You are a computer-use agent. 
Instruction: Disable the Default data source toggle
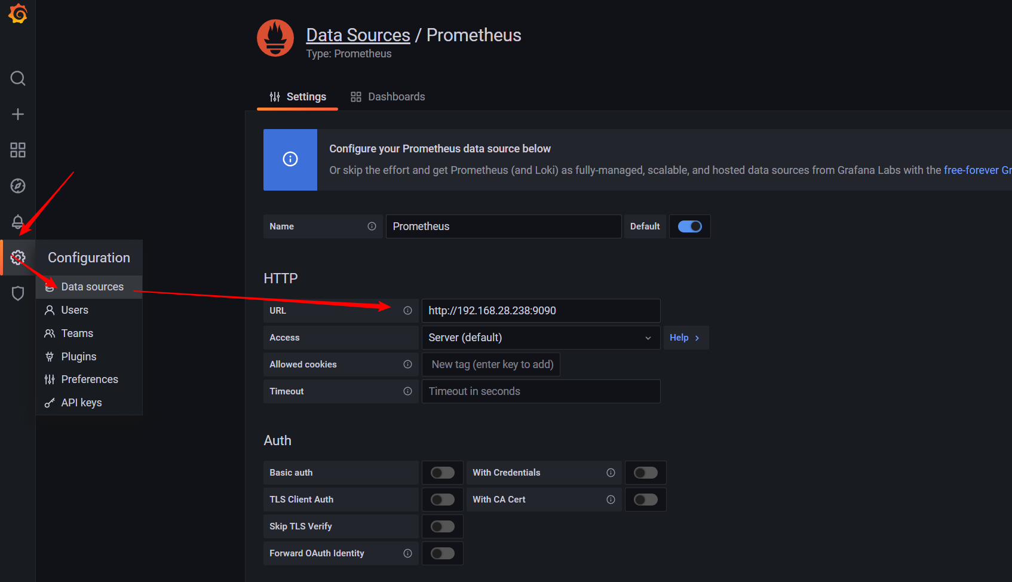coord(689,226)
